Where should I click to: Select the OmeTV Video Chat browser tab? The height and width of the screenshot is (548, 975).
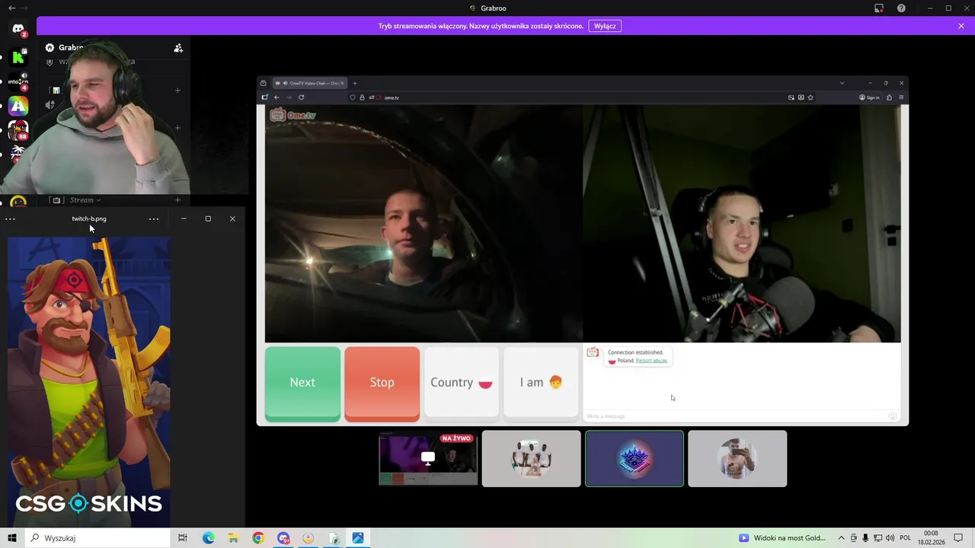coord(308,83)
